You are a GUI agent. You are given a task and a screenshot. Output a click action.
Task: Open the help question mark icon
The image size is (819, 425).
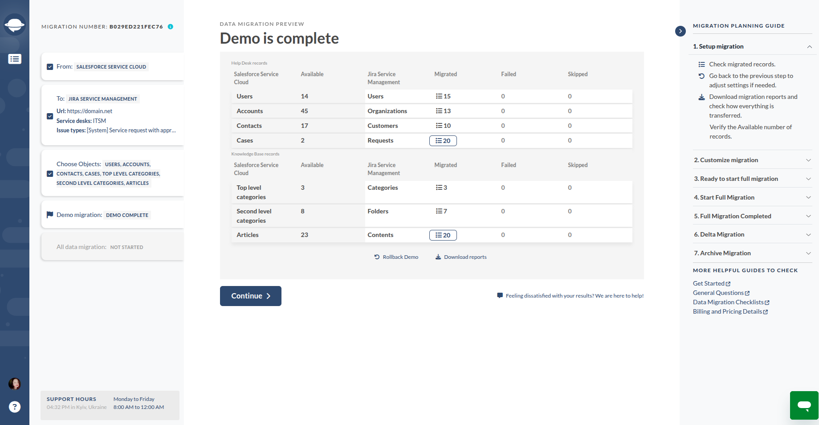(x=15, y=407)
